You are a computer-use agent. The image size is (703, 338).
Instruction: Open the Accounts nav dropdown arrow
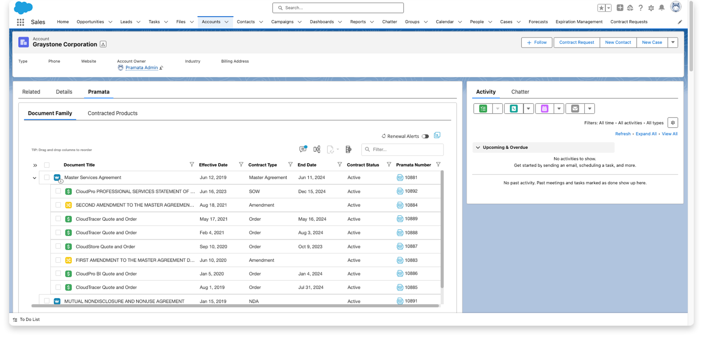pyautogui.click(x=226, y=22)
